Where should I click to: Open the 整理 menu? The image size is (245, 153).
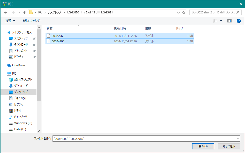10,21
